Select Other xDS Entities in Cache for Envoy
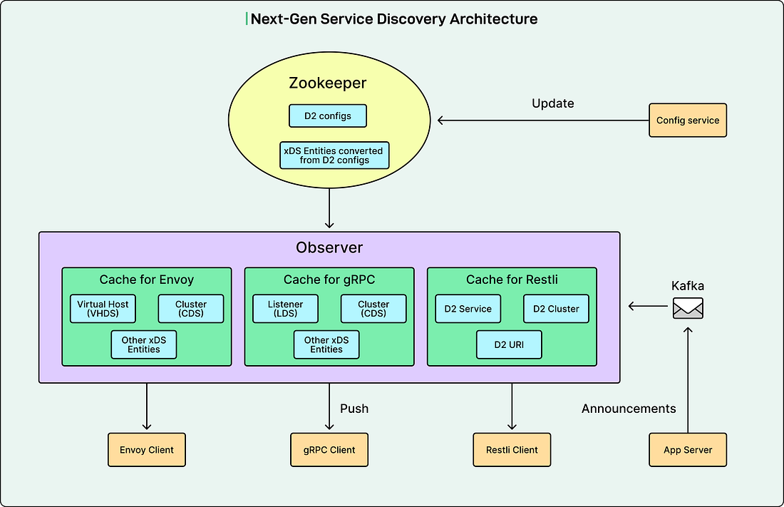Image resolution: width=784 pixels, height=507 pixels. (x=143, y=344)
